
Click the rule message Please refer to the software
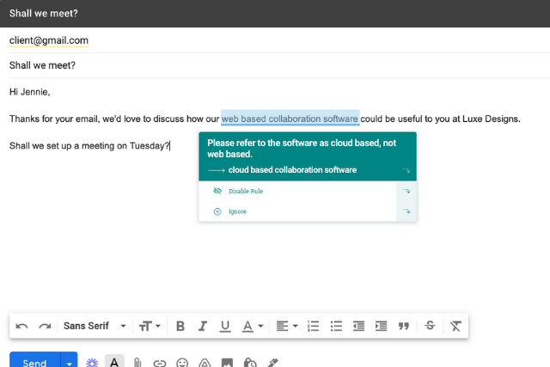(x=302, y=149)
